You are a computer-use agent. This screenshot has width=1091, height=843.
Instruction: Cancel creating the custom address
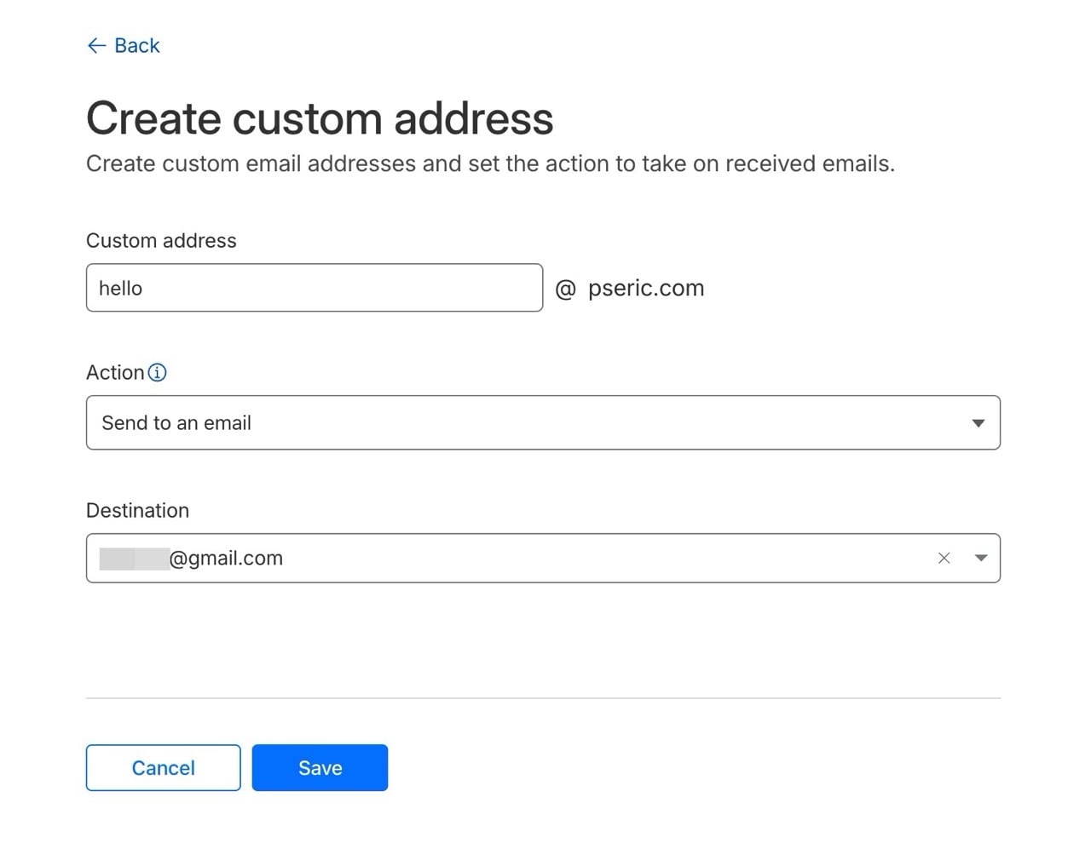coord(163,767)
